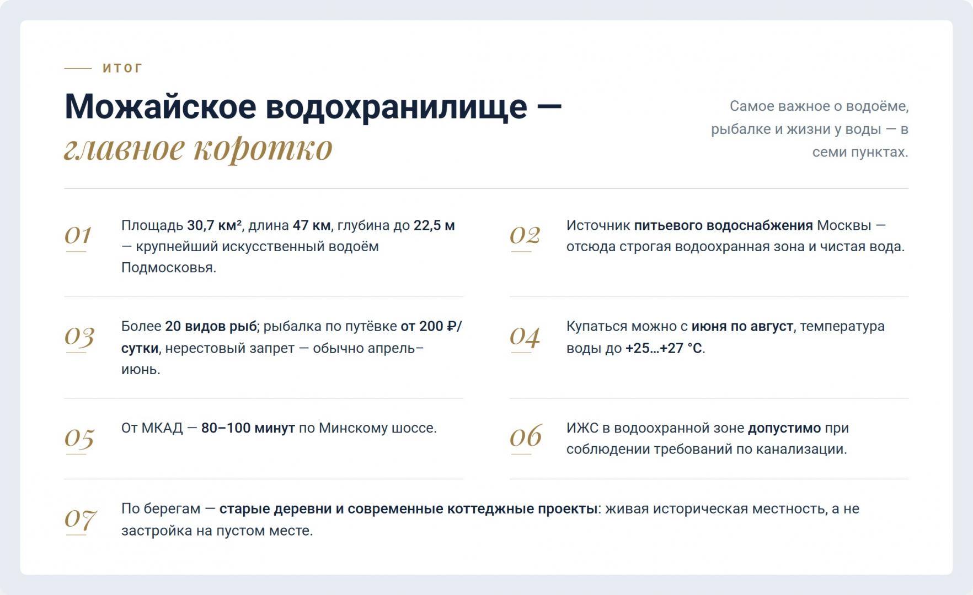The height and width of the screenshot is (595, 973).
Task: Click bold 'старые деревни и современные коттеджные проекты'
Action: pos(408,509)
